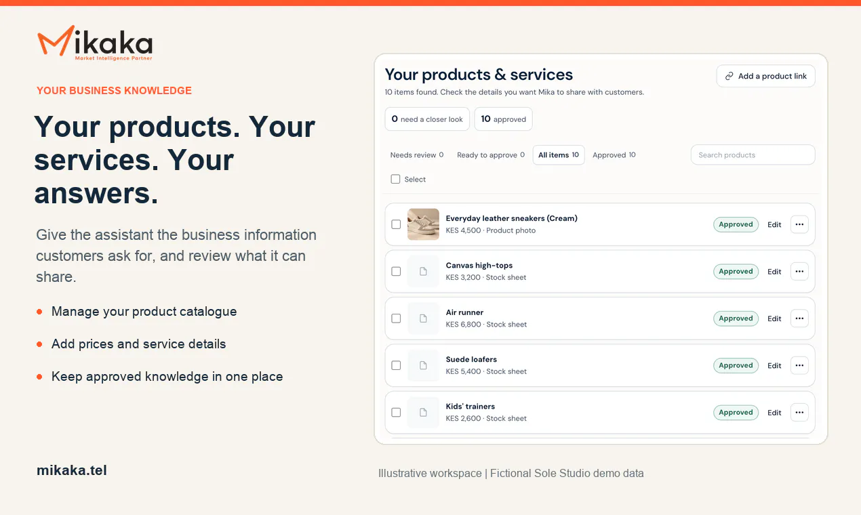861x515 pixels.
Task: Switch to the Ready to approve tab
Action: point(491,155)
